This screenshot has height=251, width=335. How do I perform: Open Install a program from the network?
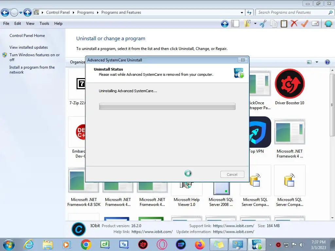point(32,70)
